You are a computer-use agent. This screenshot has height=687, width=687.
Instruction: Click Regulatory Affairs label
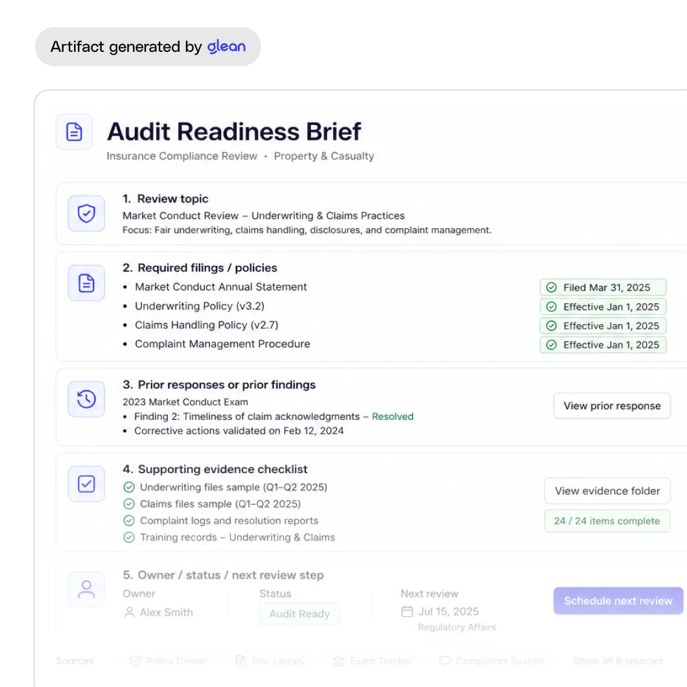[457, 627]
